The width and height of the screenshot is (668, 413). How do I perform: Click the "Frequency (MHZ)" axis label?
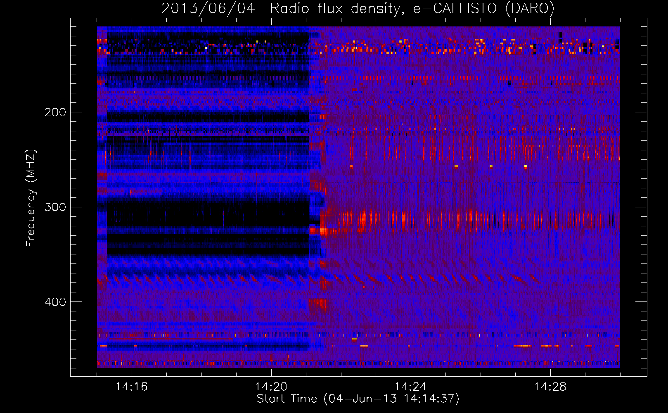click(x=31, y=198)
